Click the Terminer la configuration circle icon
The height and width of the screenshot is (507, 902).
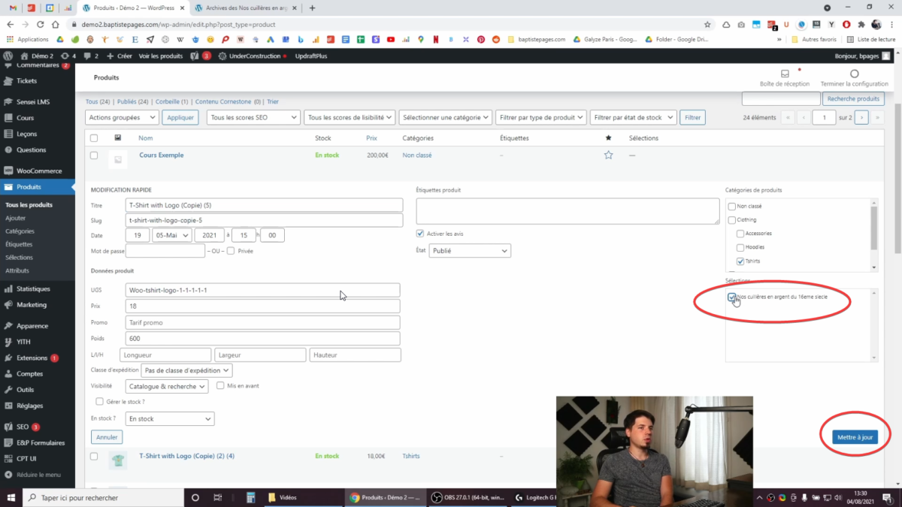(854, 74)
